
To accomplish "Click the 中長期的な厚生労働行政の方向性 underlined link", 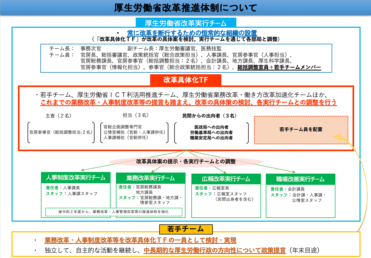I will [x=215, y=251].
